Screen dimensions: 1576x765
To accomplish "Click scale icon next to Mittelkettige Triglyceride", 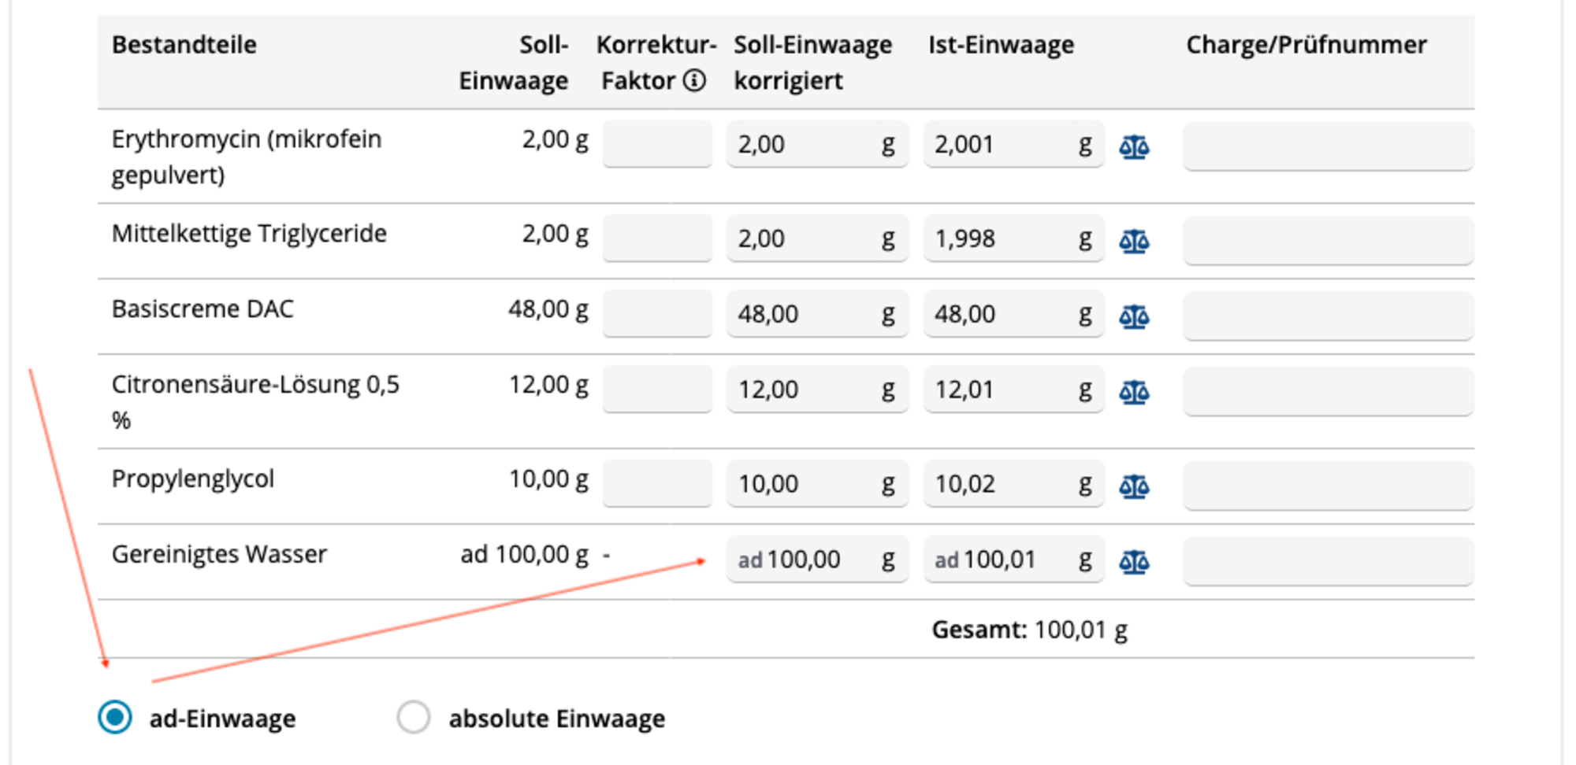I will tap(1134, 240).
